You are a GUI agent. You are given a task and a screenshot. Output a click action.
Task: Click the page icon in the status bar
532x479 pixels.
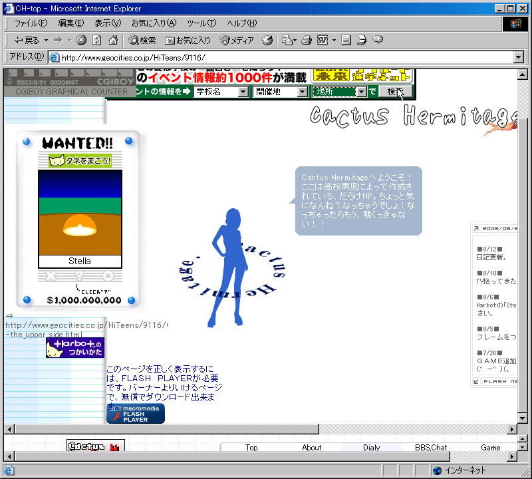click(x=9, y=470)
